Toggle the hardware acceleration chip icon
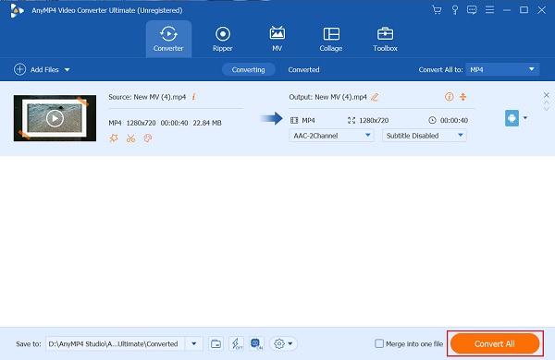The height and width of the screenshot is (360, 555). [x=256, y=343]
